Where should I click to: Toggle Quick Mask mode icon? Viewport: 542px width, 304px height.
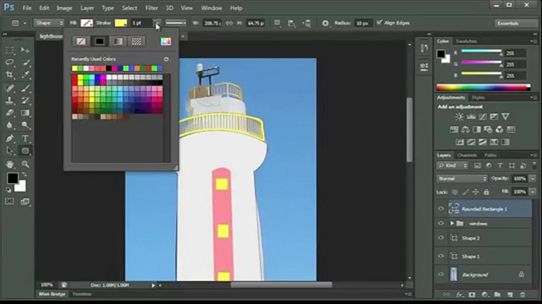pyautogui.click(x=10, y=201)
